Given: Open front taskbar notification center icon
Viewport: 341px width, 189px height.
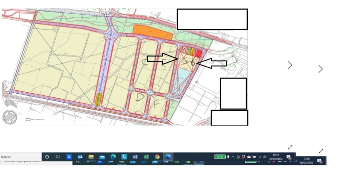Looking at the screenshot, I should click(x=289, y=157).
